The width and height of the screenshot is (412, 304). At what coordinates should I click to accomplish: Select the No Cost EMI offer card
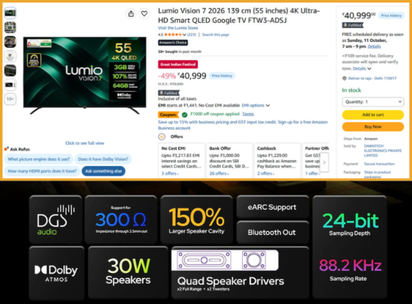click(x=181, y=161)
